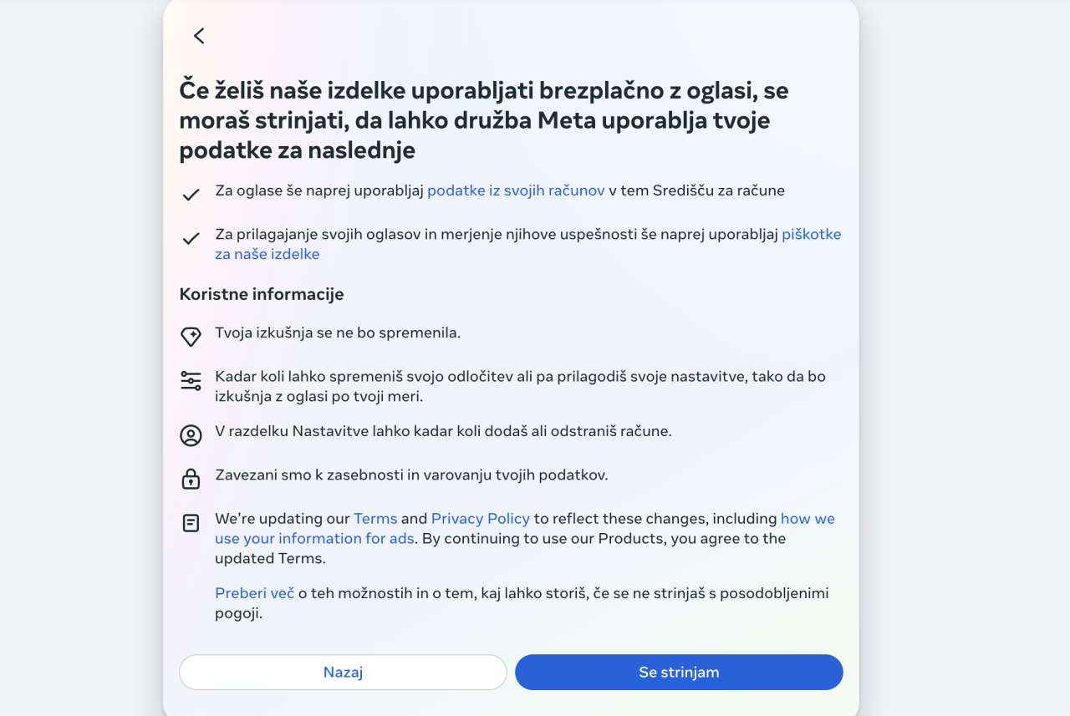Click 'Tvoja izkušnja se ne bo spremenila' text

[x=338, y=333]
